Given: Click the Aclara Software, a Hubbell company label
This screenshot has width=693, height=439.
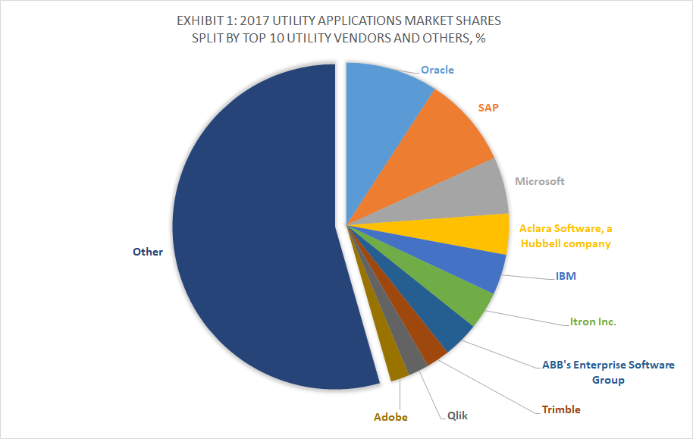Looking at the screenshot, I should 564,236.
